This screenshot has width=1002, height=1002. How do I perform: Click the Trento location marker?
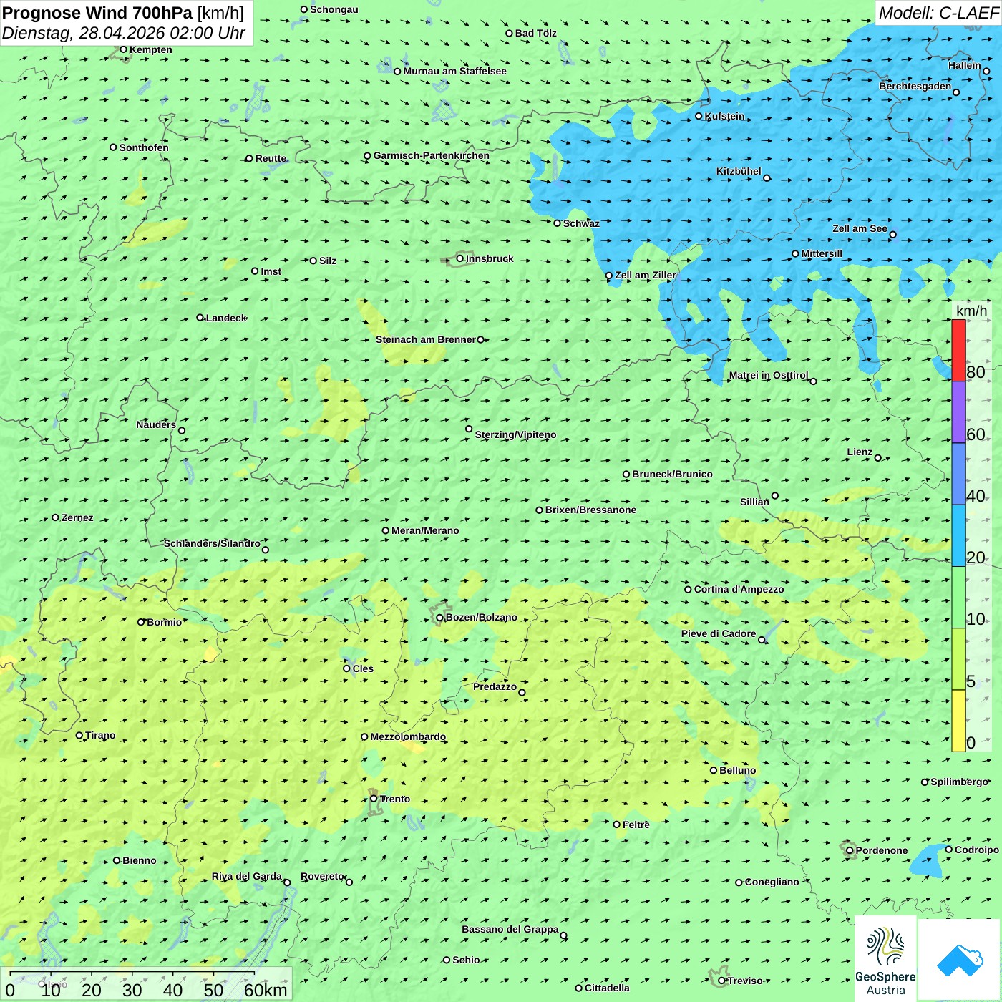[374, 799]
